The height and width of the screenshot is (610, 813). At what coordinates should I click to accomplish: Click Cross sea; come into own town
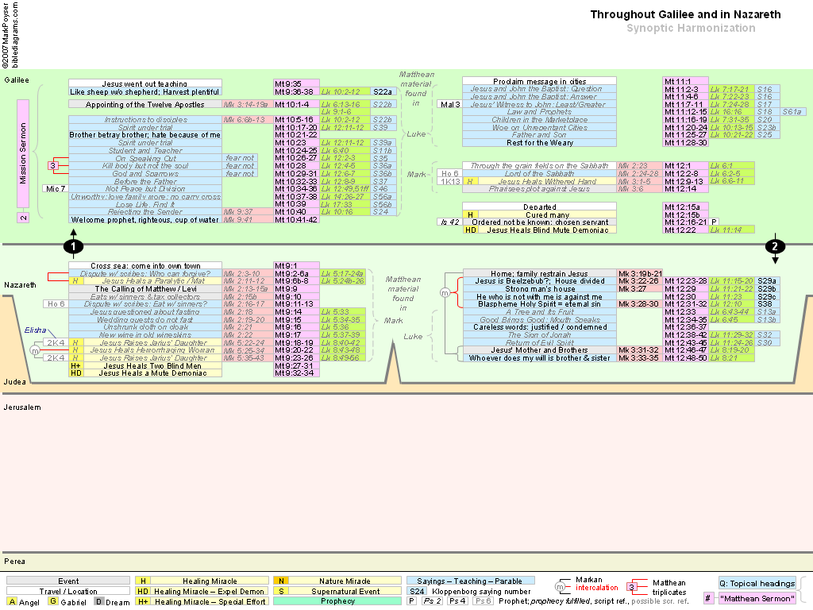coord(145,265)
